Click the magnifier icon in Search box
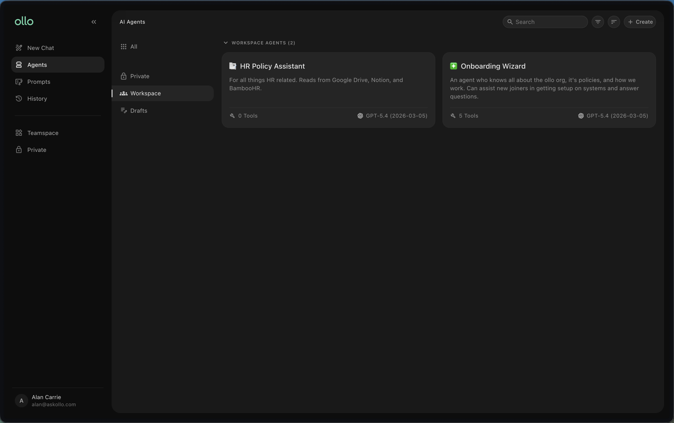Screen dimensions: 674x423 tap(510, 22)
